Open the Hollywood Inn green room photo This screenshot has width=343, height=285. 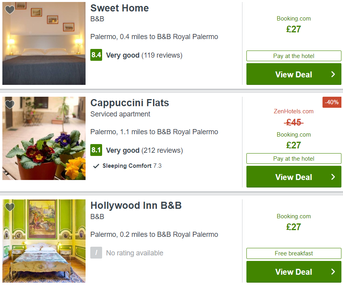coord(44,241)
